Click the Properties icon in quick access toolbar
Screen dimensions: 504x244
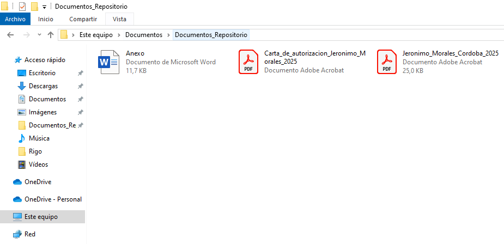(x=22, y=7)
